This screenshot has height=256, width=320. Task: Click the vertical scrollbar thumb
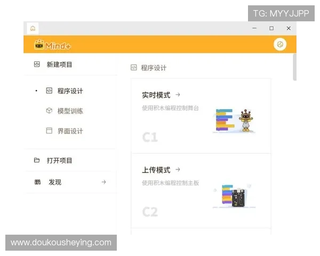click(x=294, y=67)
